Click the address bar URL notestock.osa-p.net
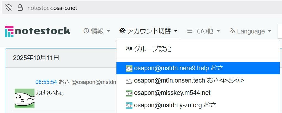This screenshot has height=113, width=282. pyautogui.click(x=52, y=8)
